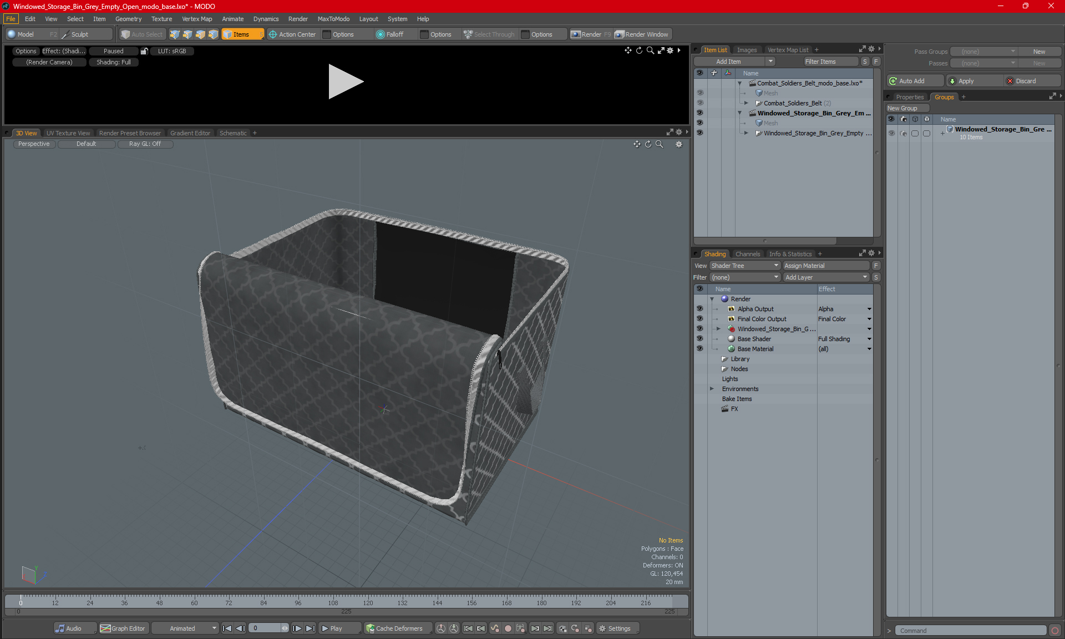Toggle Falloff Options checkbox
Viewport: 1065px width, 639px height.
pyautogui.click(x=424, y=34)
